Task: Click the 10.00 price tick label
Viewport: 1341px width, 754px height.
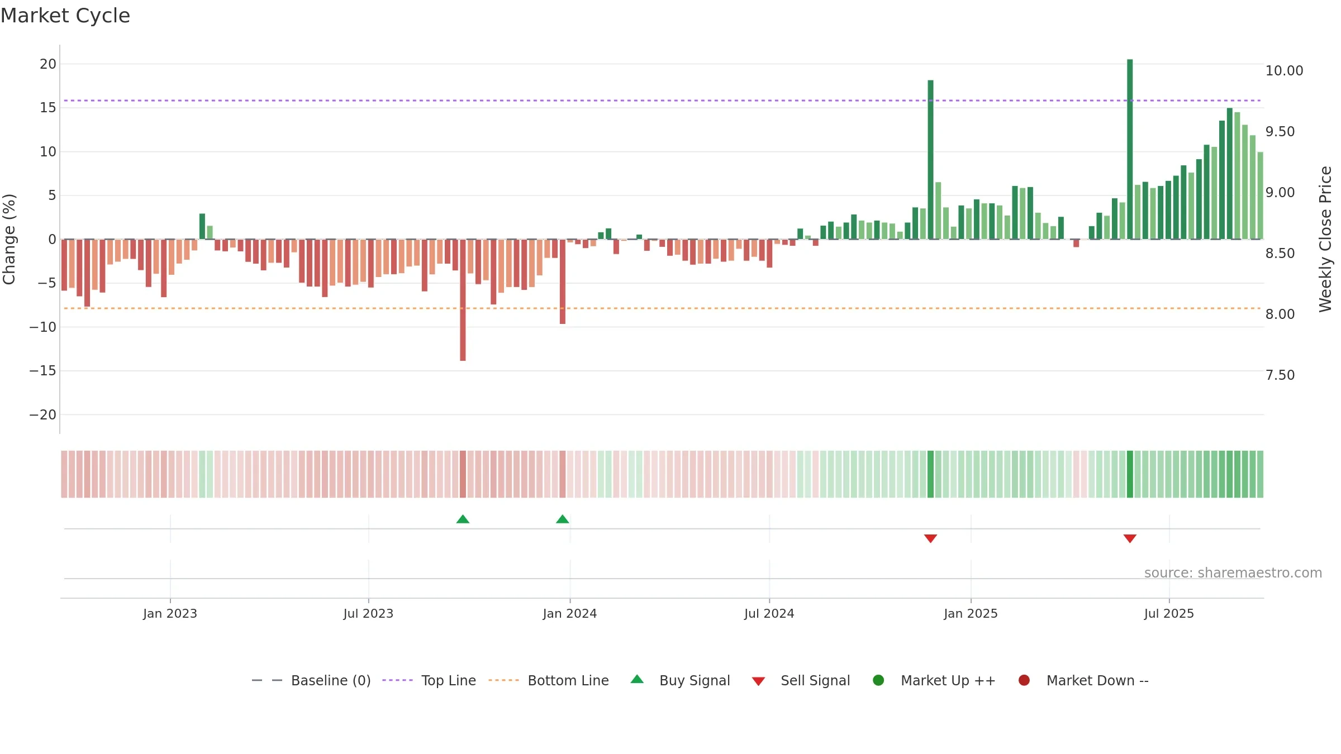Action: point(1284,71)
